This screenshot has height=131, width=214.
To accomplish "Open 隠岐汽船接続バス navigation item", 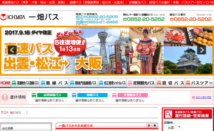I will pos(83,83).
